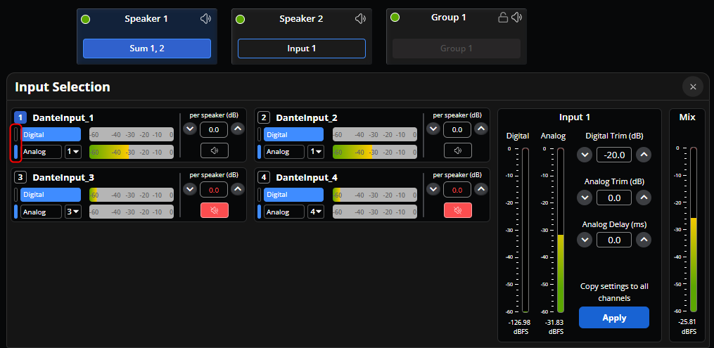Screen dimensions: 714x348
Task: Open analog channel dropdown for DanteInput_3
Action: tap(73, 212)
